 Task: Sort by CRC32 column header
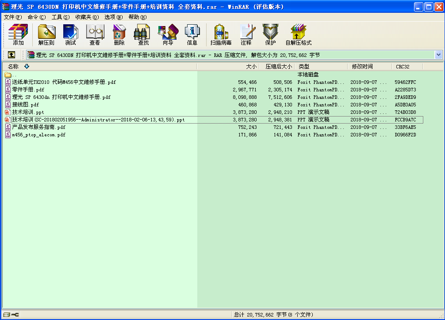[x=407, y=67]
